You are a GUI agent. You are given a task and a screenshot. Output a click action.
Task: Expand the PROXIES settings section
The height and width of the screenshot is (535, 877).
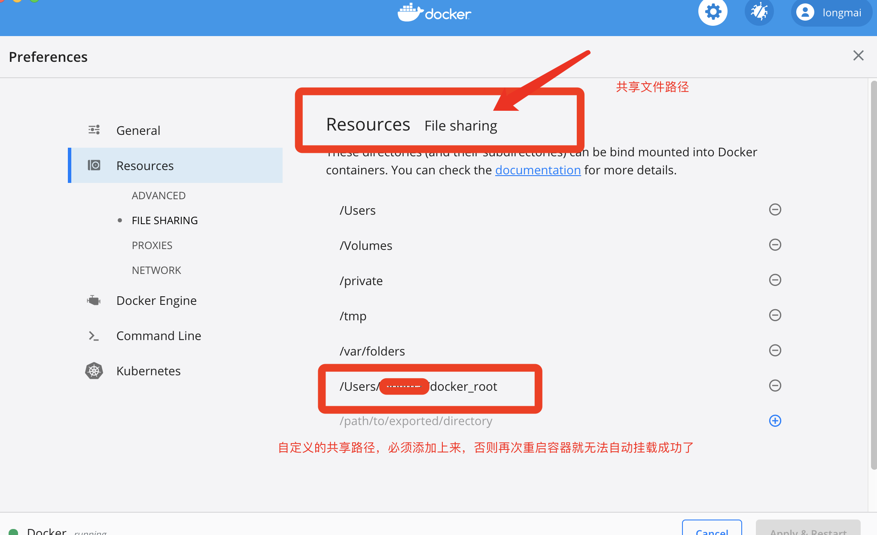pos(152,246)
